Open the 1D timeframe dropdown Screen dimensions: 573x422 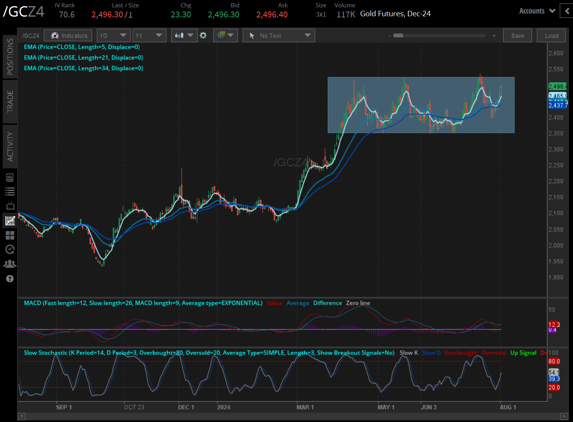coord(114,35)
